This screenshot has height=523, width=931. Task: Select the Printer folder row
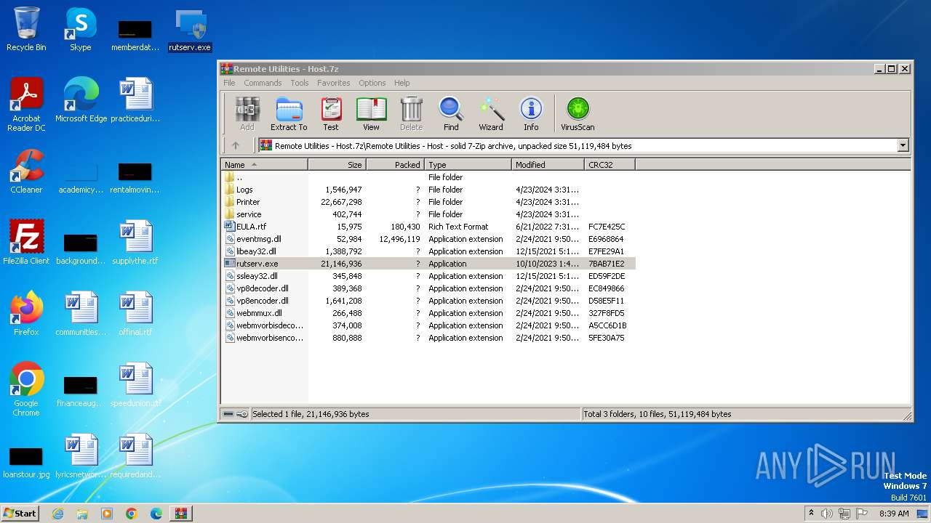click(x=428, y=202)
